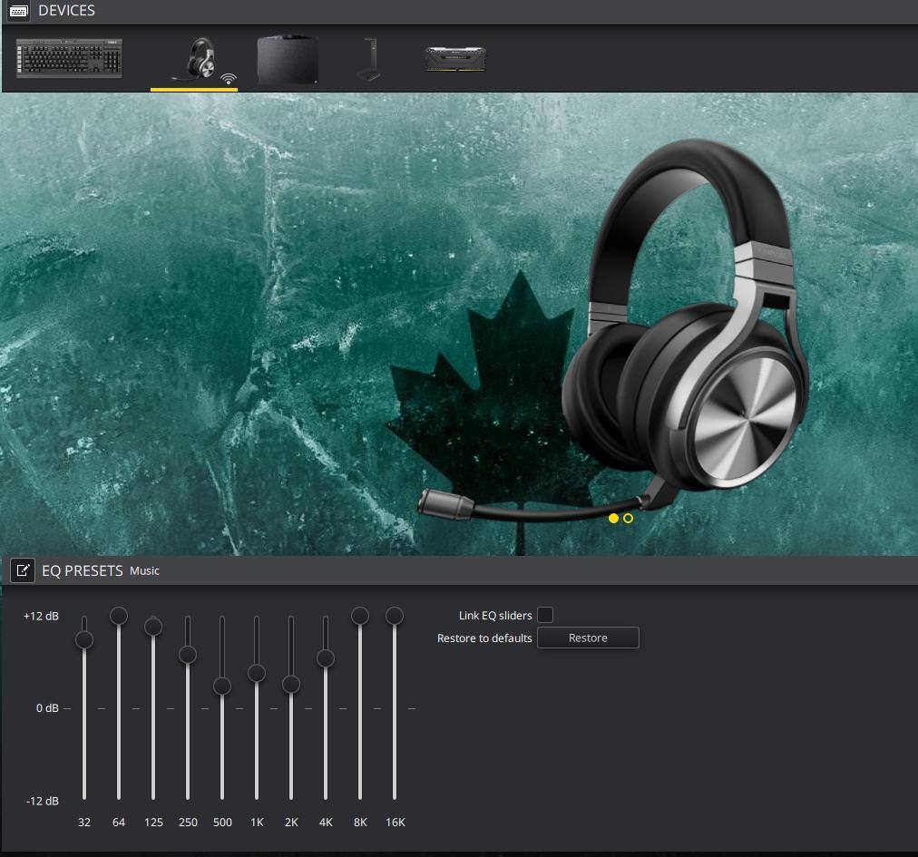Click the 64 Hz EQ slider handle
The image size is (918, 857).
tap(119, 616)
